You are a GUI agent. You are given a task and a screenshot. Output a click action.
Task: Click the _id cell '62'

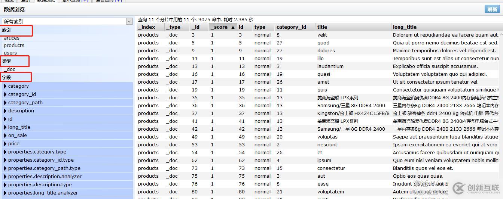(x=194, y=160)
